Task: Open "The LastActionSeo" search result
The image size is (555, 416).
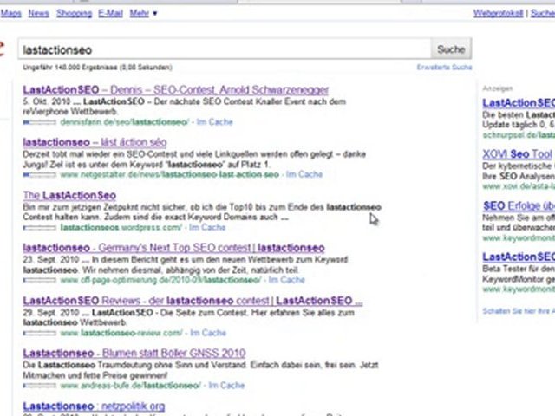Action: click(x=69, y=195)
